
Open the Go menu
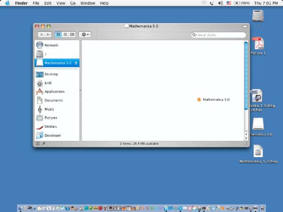tap(73, 3)
